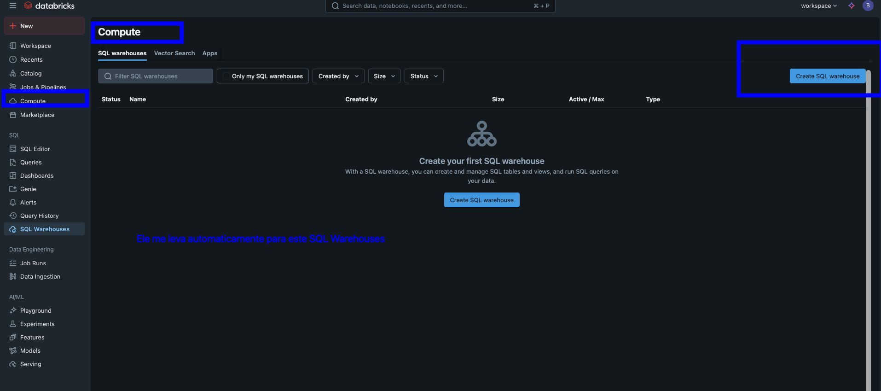This screenshot has height=391, width=881.
Task: Click the Type column header
Action: [x=653, y=99]
